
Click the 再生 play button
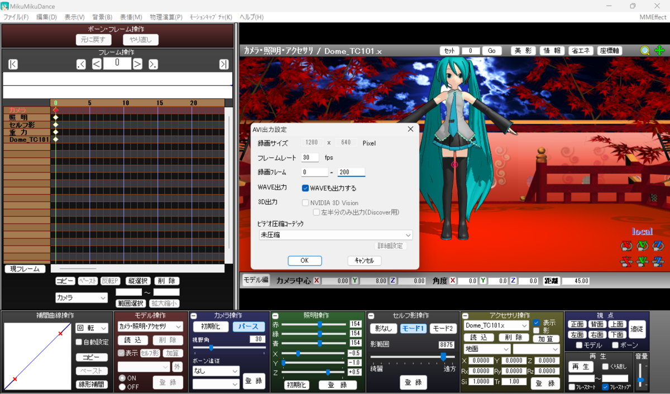581,367
